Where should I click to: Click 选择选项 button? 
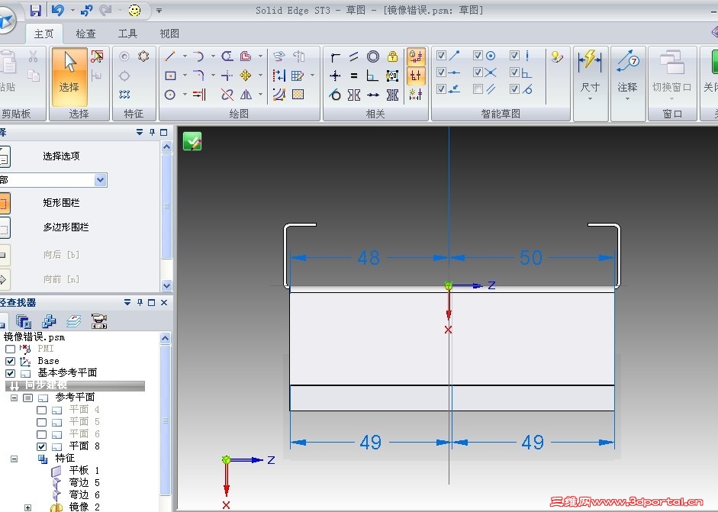tap(61, 156)
